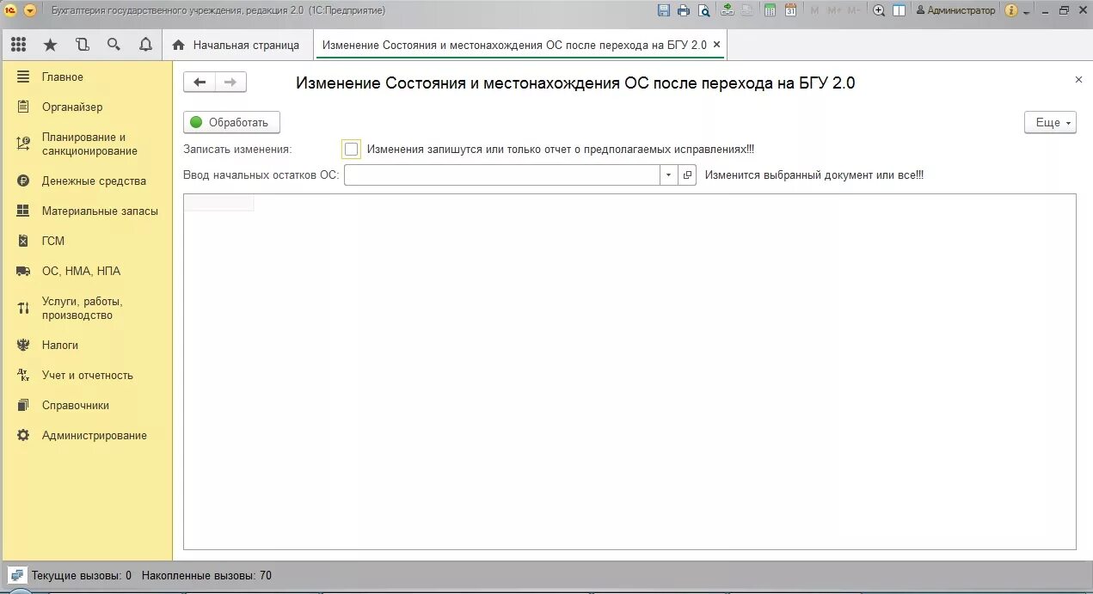Click the Print icon in title bar
The height and width of the screenshot is (594, 1093).
(x=684, y=10)
